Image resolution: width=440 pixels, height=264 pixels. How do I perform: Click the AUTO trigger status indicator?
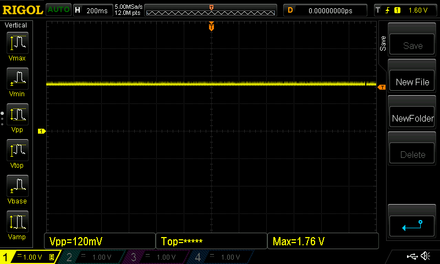(58, 10)
